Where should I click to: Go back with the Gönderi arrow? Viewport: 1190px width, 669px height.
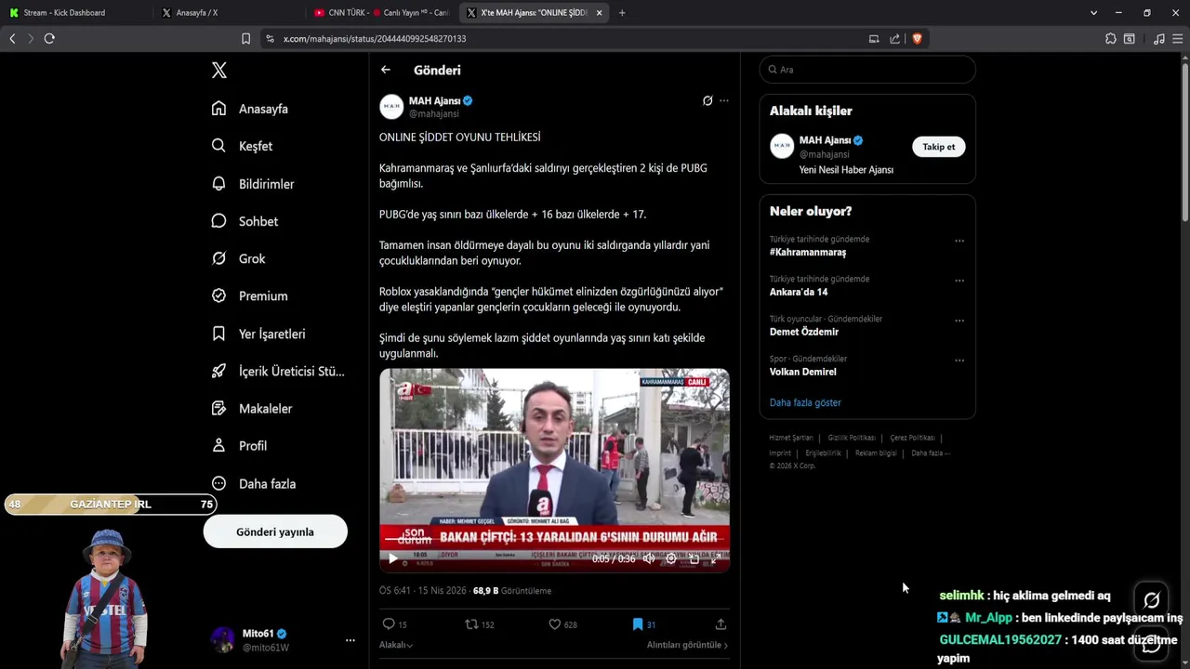(x=385, y=70)
